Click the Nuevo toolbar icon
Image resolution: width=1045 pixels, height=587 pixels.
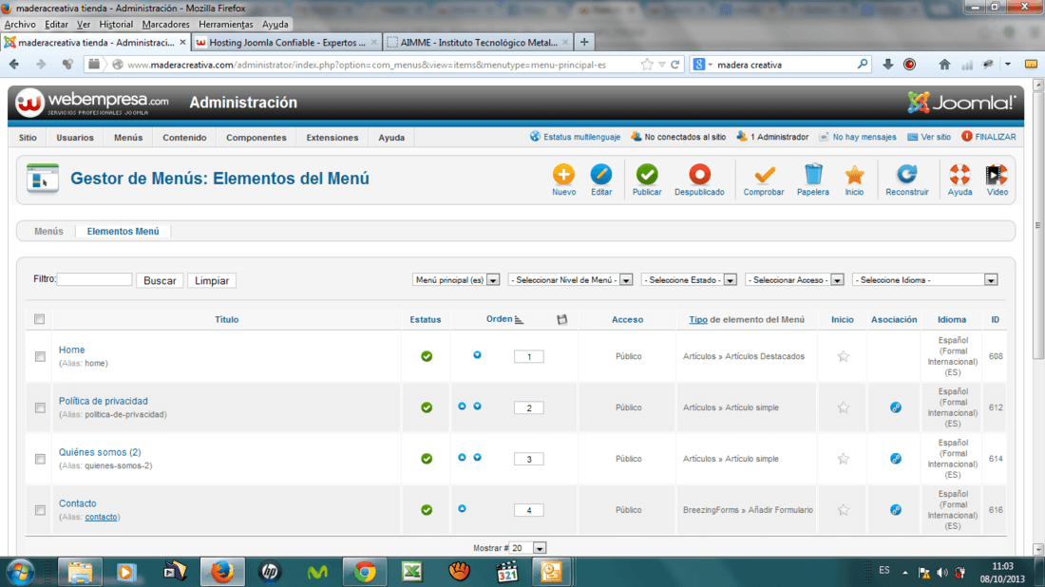click(x=563, y=175)
